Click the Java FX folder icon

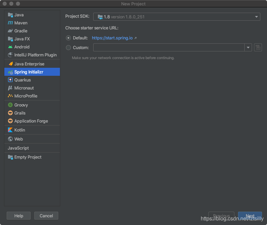point(10,39)
